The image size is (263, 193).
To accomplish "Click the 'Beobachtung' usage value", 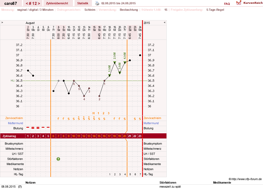I will click(129, 10).
